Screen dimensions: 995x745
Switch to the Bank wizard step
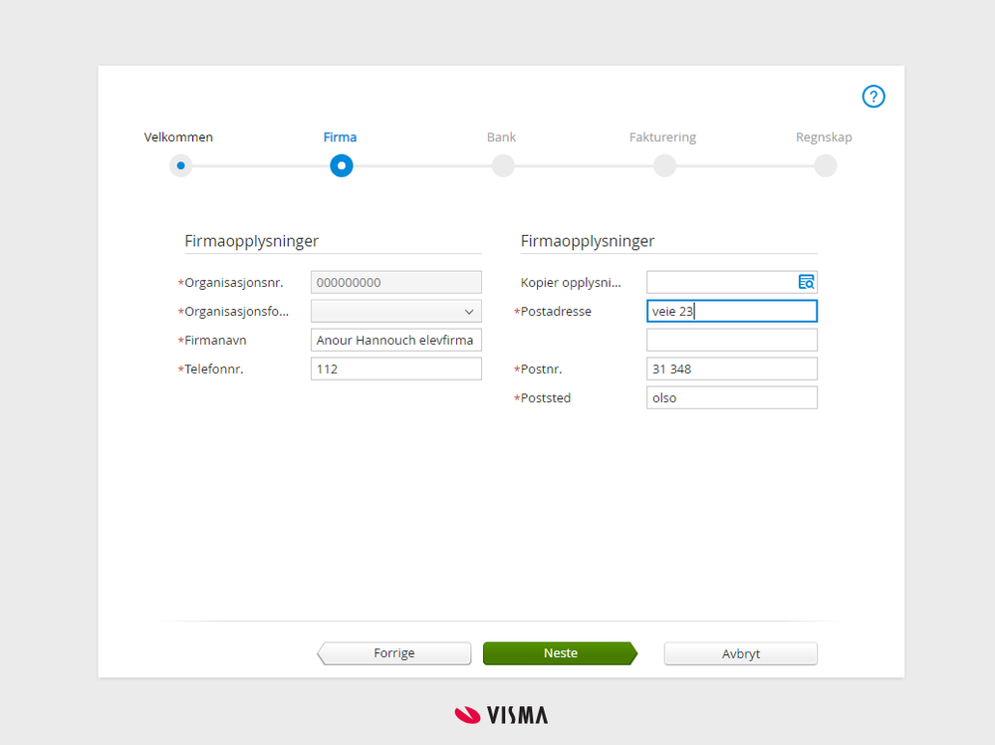tap(503, 165)
